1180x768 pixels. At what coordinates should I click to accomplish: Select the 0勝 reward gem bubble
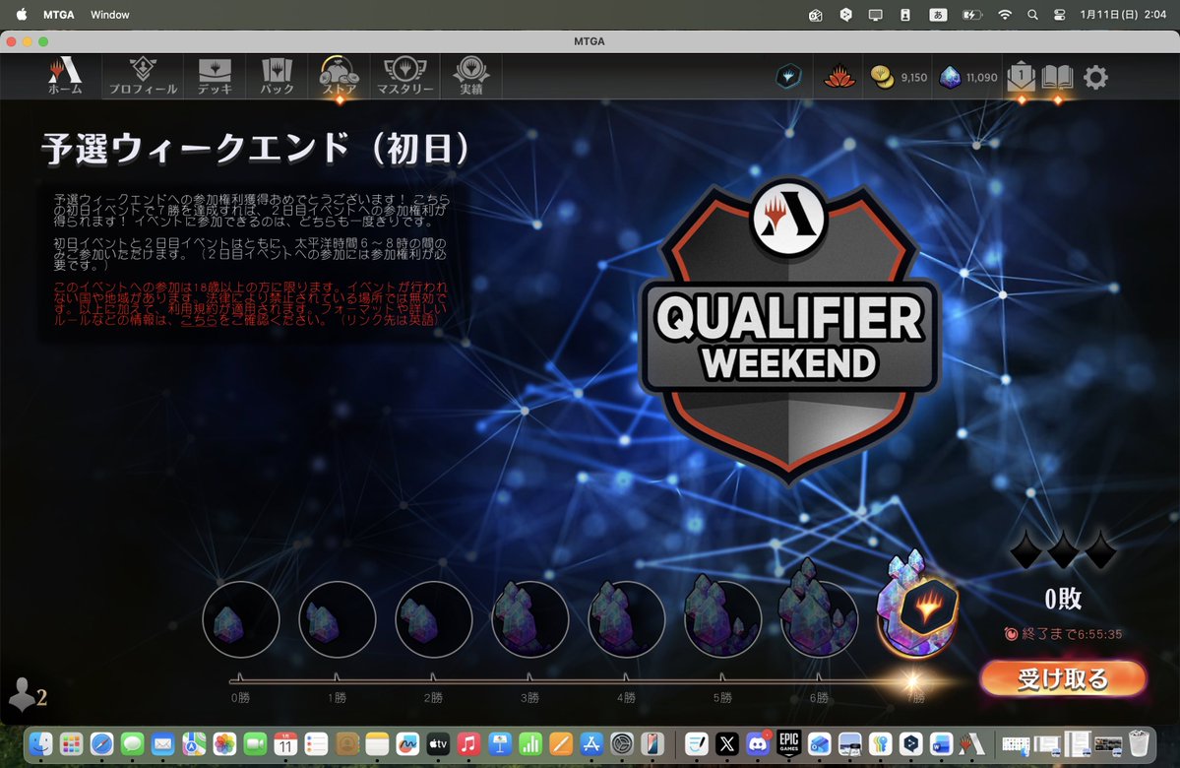coord(241,619)
